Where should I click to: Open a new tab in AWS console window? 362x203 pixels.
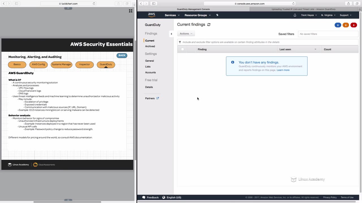(x=360, y=9)
